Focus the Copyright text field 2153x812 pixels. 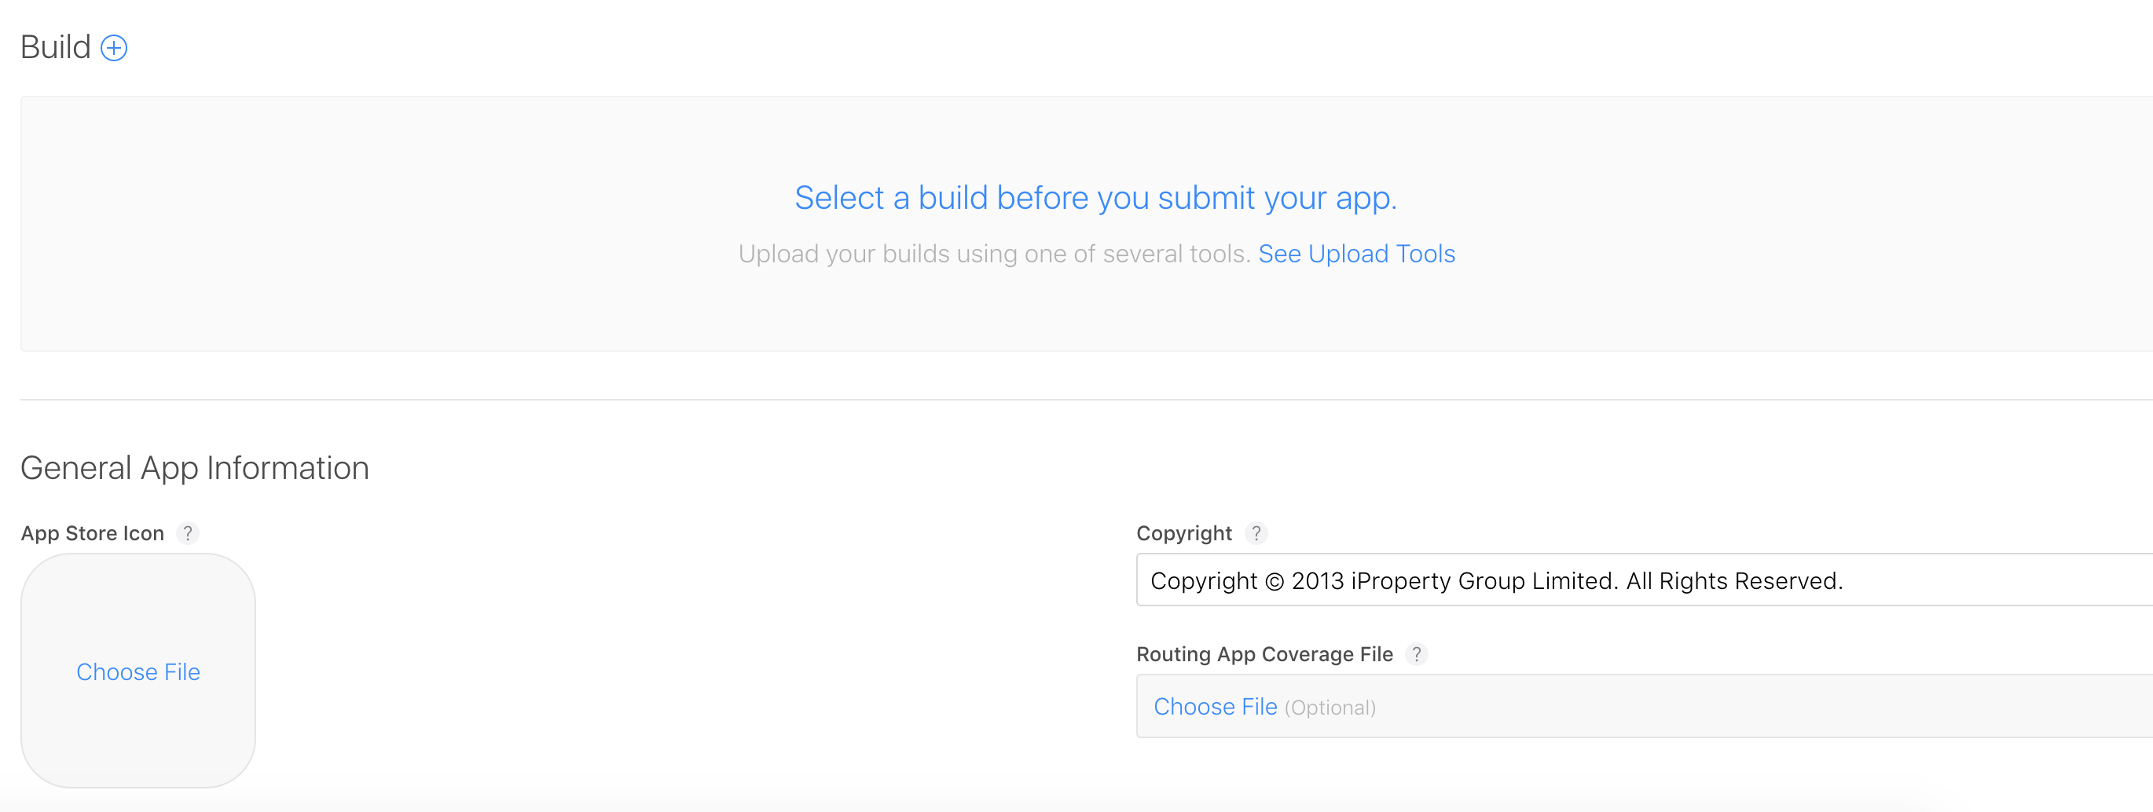1644,580
